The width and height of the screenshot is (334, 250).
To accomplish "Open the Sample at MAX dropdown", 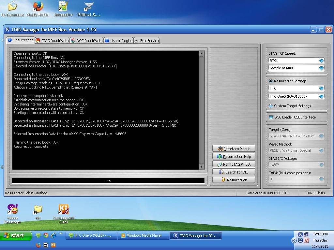I will 296,68.
